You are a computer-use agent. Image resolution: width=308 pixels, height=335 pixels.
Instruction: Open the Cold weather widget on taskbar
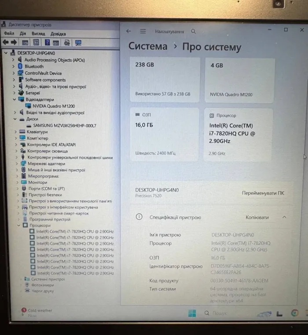tap(37, 312)
